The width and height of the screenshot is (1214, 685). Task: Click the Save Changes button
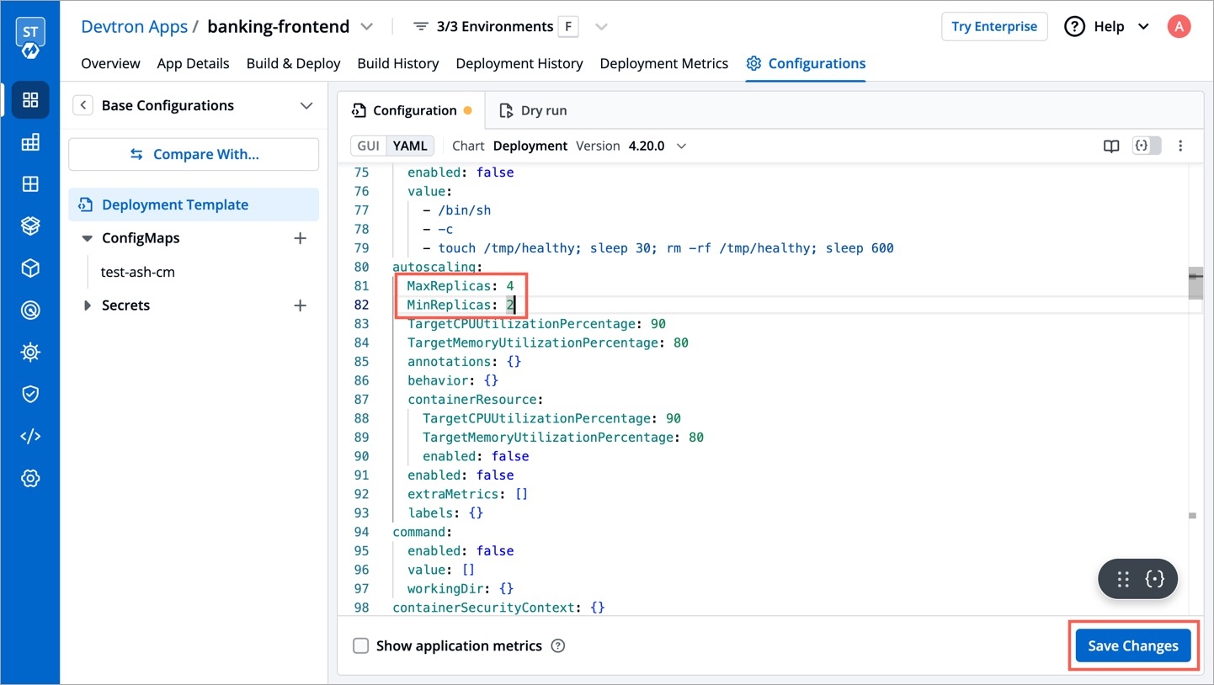click(x=1132, y=646)
